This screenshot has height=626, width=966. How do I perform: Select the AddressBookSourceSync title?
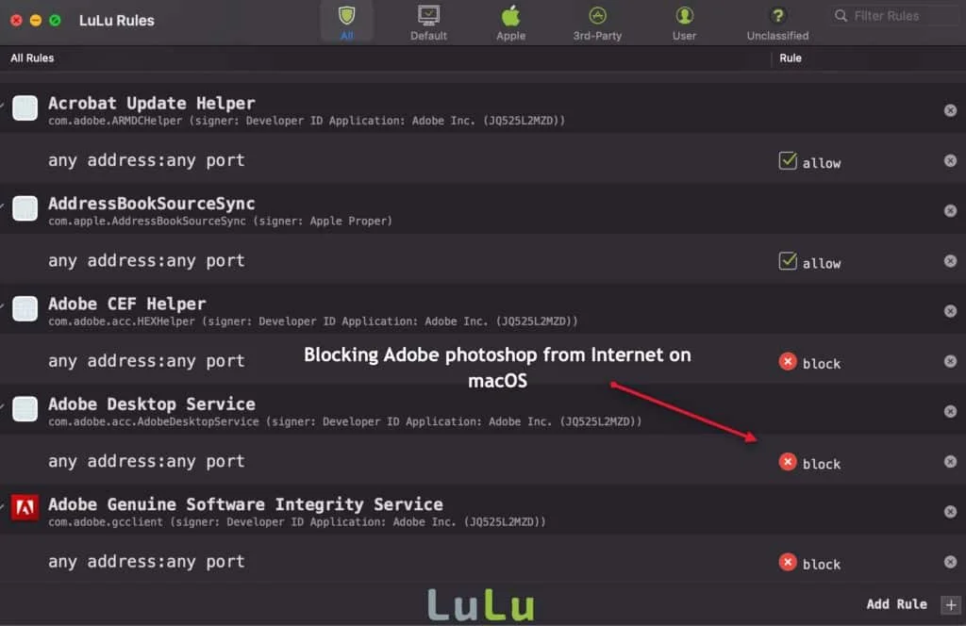click(152, 204)
